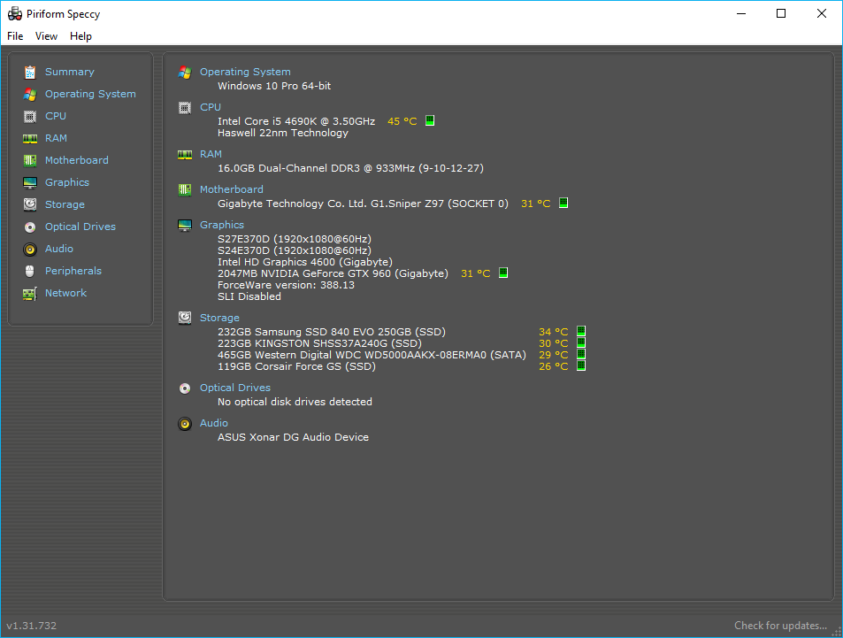
Task: Open the Help menu
Action: (x=80, y=36)
